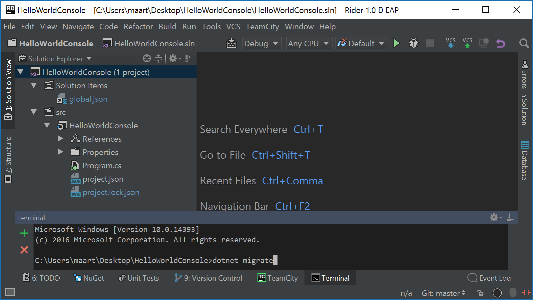Open the TeamCity tool window tab
The image size is (533, 300).
coord(278,278)
